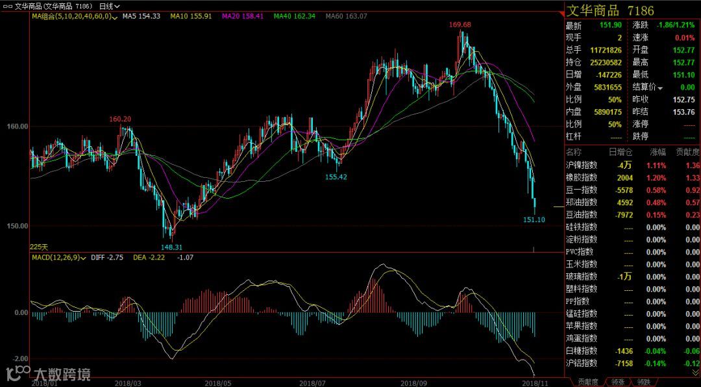
Task: Click the MA20 158.41 legend value
Action: pyautogui.click(x=243, y=16)
